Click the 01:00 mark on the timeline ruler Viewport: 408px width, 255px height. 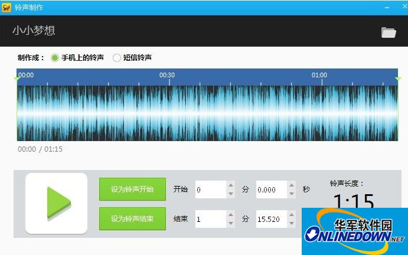[x=319, y=75]
